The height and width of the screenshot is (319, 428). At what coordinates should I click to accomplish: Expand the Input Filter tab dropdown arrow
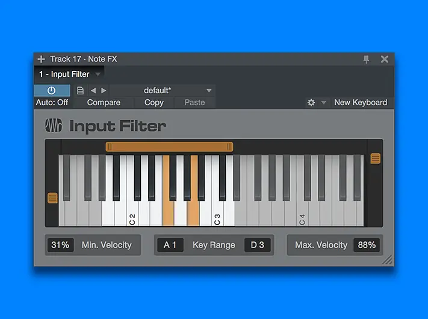(x=98, y=74)
